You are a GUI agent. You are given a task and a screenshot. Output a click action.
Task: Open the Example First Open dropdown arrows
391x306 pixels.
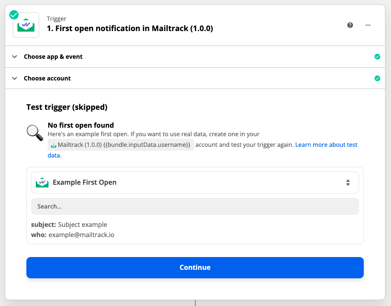(x=348, y=183)
